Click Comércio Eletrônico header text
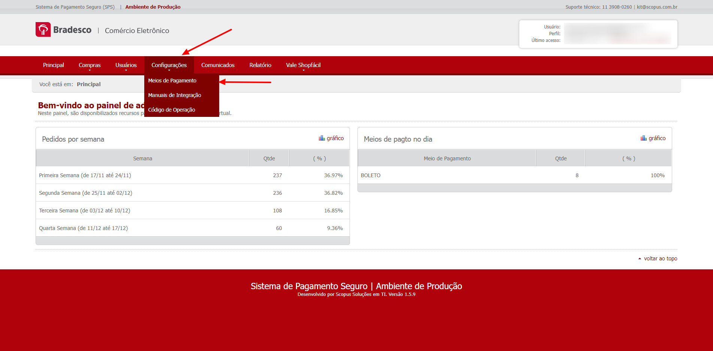Screen dimensions: 713x351 (137, 31)
